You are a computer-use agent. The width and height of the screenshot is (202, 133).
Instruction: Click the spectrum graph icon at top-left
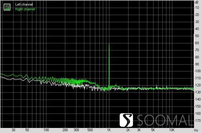point(7,7)
